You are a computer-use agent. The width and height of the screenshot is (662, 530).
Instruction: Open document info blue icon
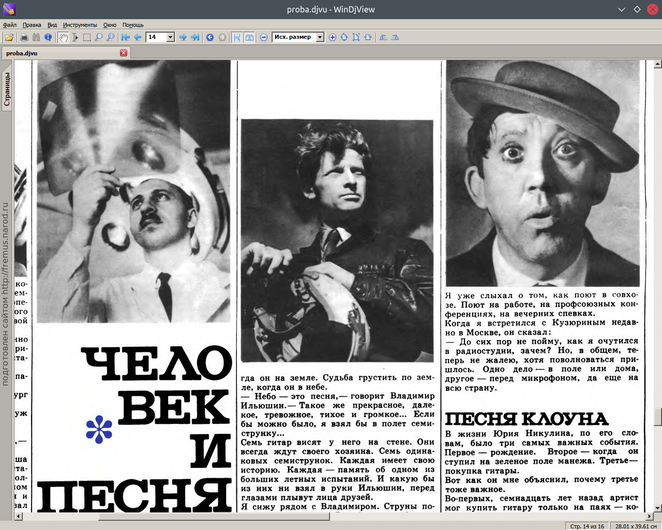(48, 37)
